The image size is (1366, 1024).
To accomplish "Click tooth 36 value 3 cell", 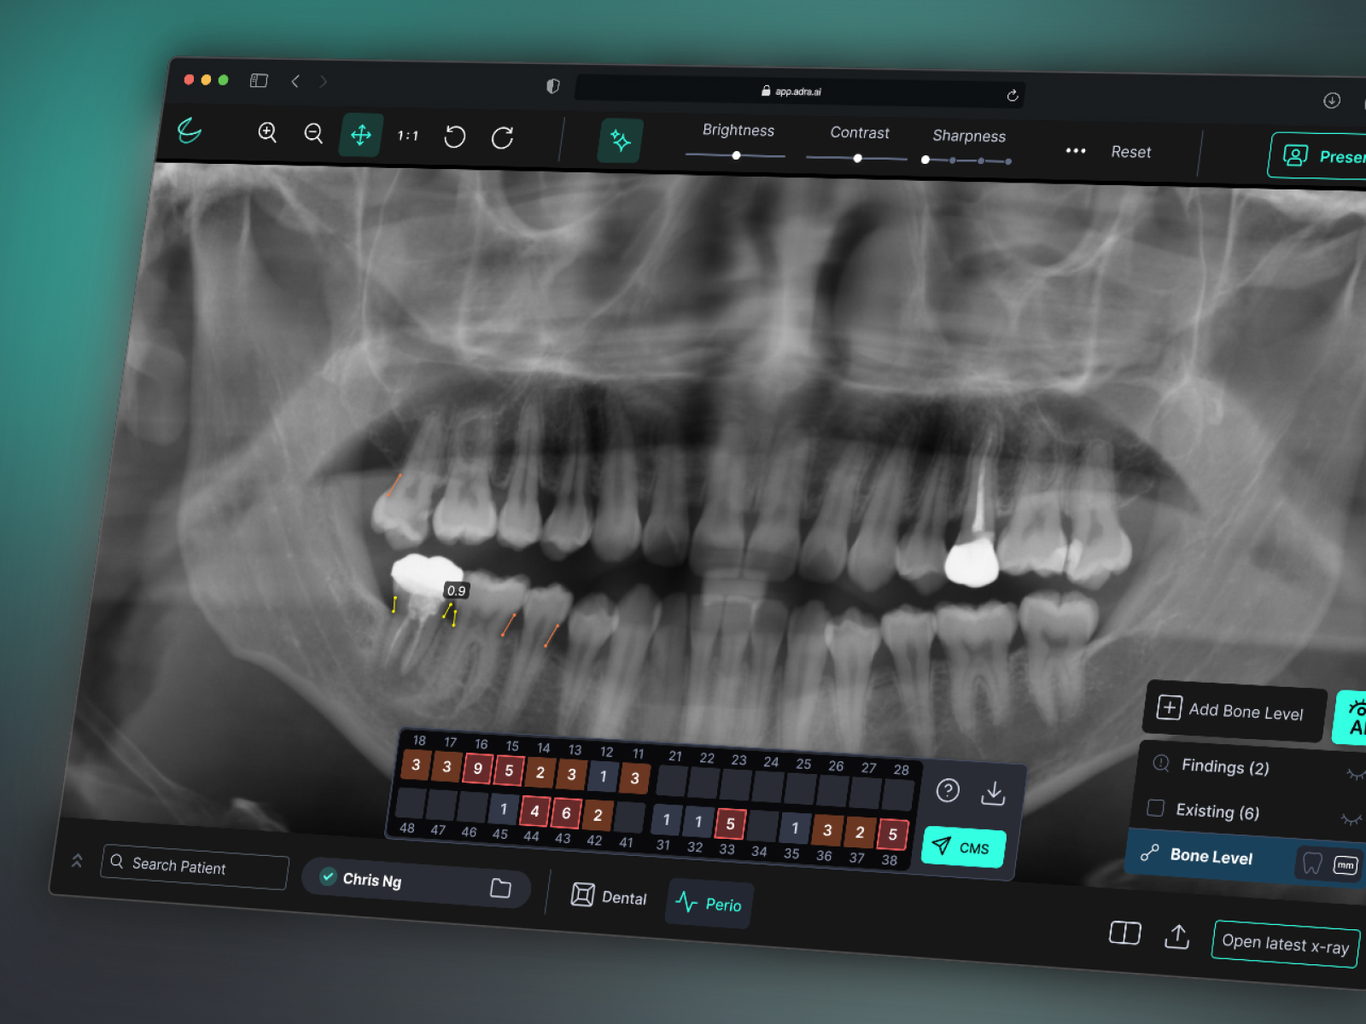I will pos(827,830).
